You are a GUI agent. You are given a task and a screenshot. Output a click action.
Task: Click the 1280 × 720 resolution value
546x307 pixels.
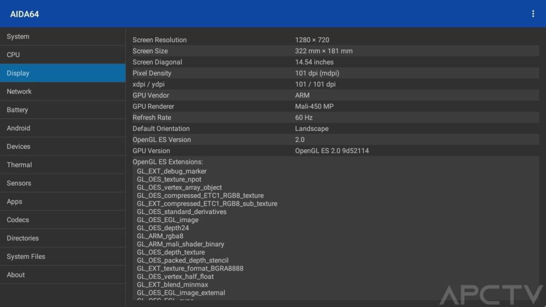pyautogui.click(x=312, y=40)
